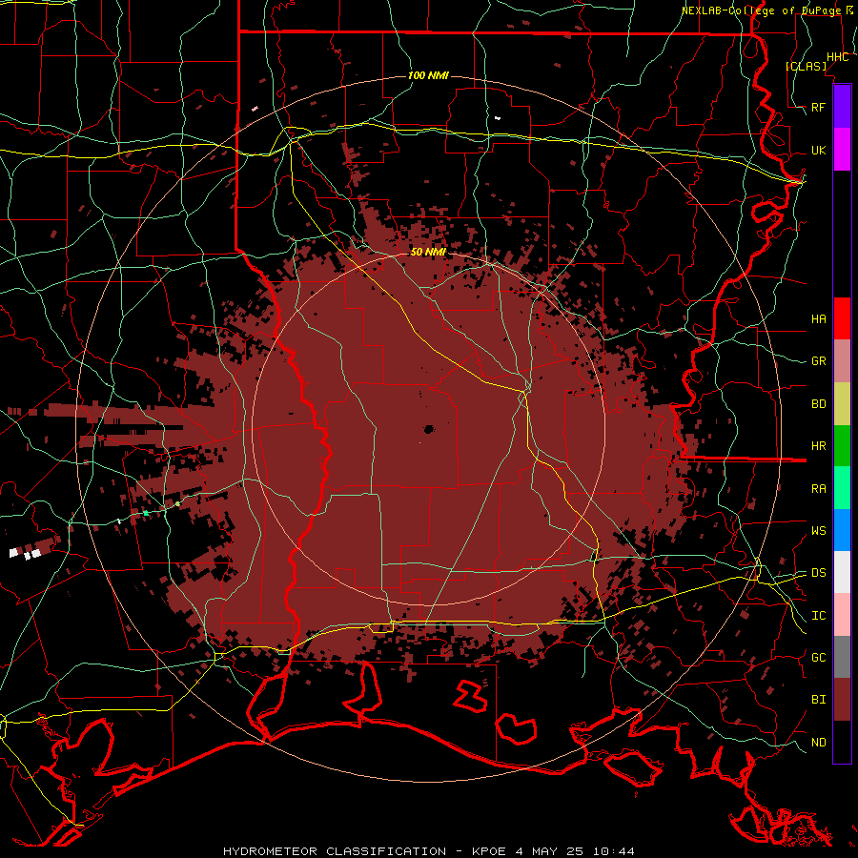Click the DS legend label
This screenshot has height=858, width=858.
(818, 573)
